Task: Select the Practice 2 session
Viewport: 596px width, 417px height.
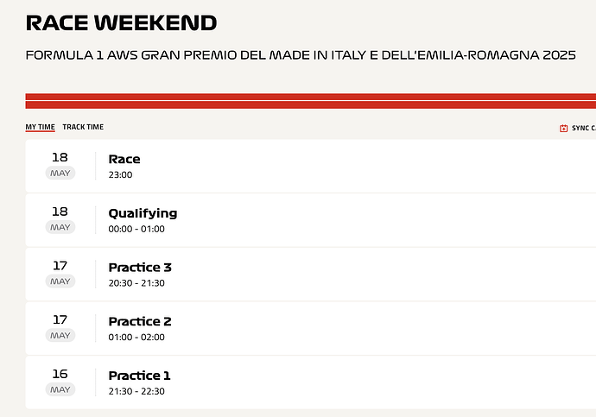Action: 311,329
